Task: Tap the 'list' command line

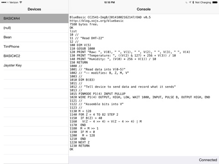Action: coord(73,31)
